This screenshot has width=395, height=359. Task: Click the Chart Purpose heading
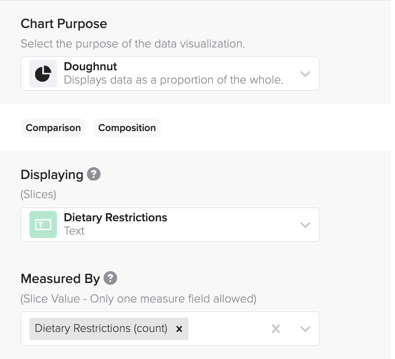point(63,23)
